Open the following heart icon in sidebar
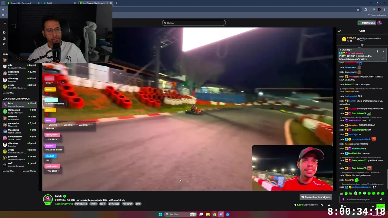The height and width of the screenshot is (218, 388). pos(4,44)
